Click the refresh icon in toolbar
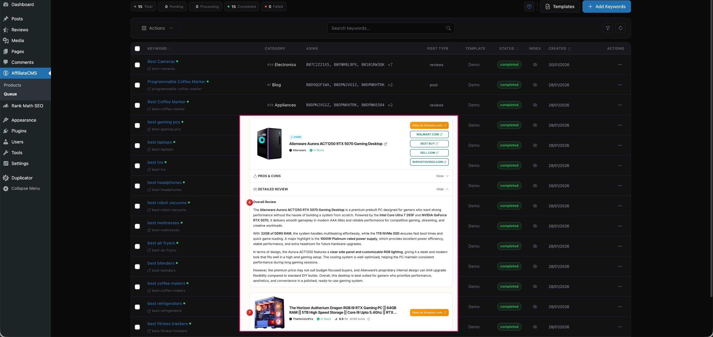Screen dimensions: 713x337 620,28
